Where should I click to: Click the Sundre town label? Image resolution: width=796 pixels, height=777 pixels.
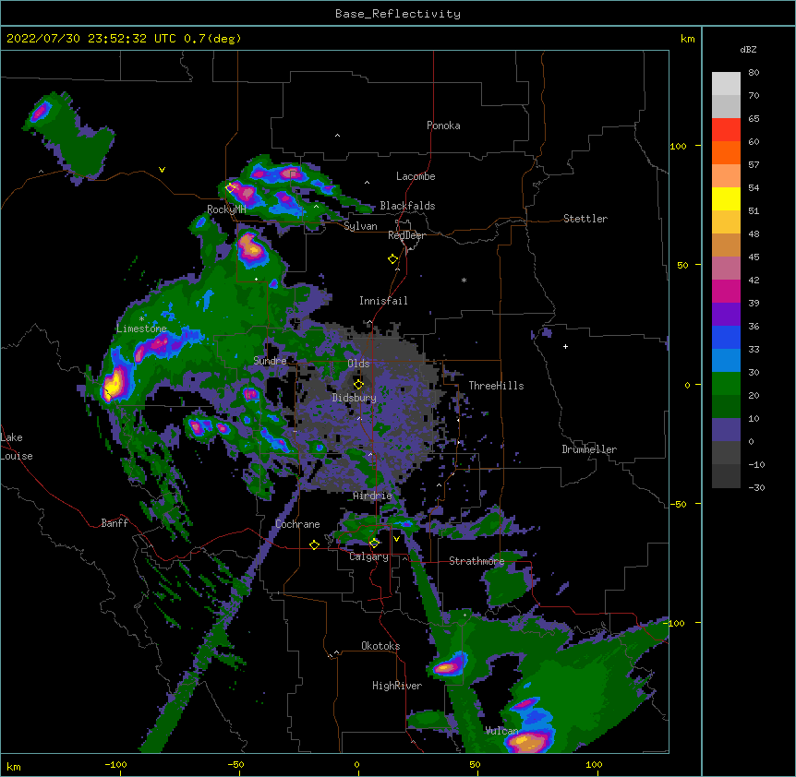270,361
